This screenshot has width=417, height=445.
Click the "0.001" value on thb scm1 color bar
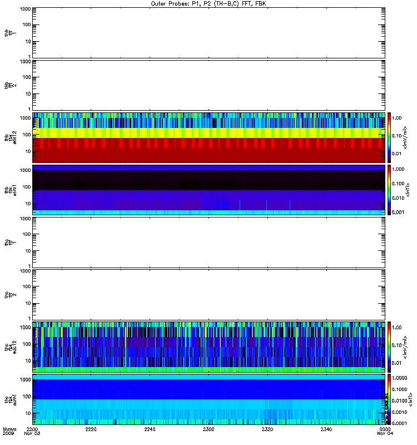(398, 212)
